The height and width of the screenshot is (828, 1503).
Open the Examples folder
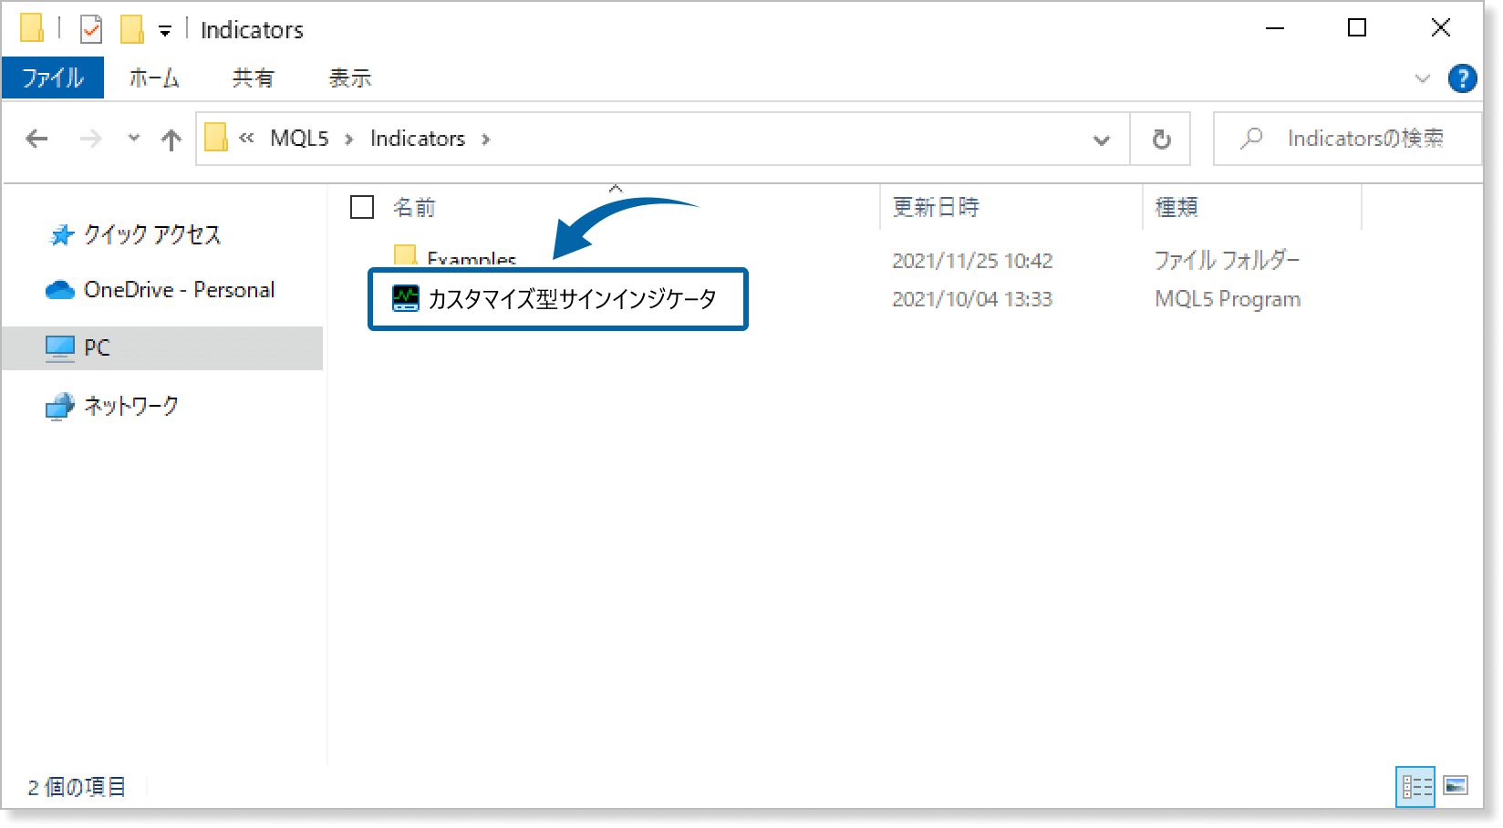[470, 260]
